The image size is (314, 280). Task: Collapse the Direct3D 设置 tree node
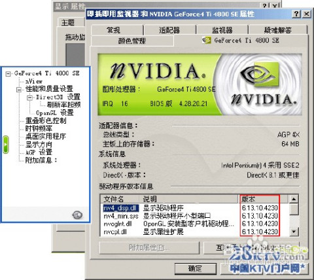click(x=29, y=97)
